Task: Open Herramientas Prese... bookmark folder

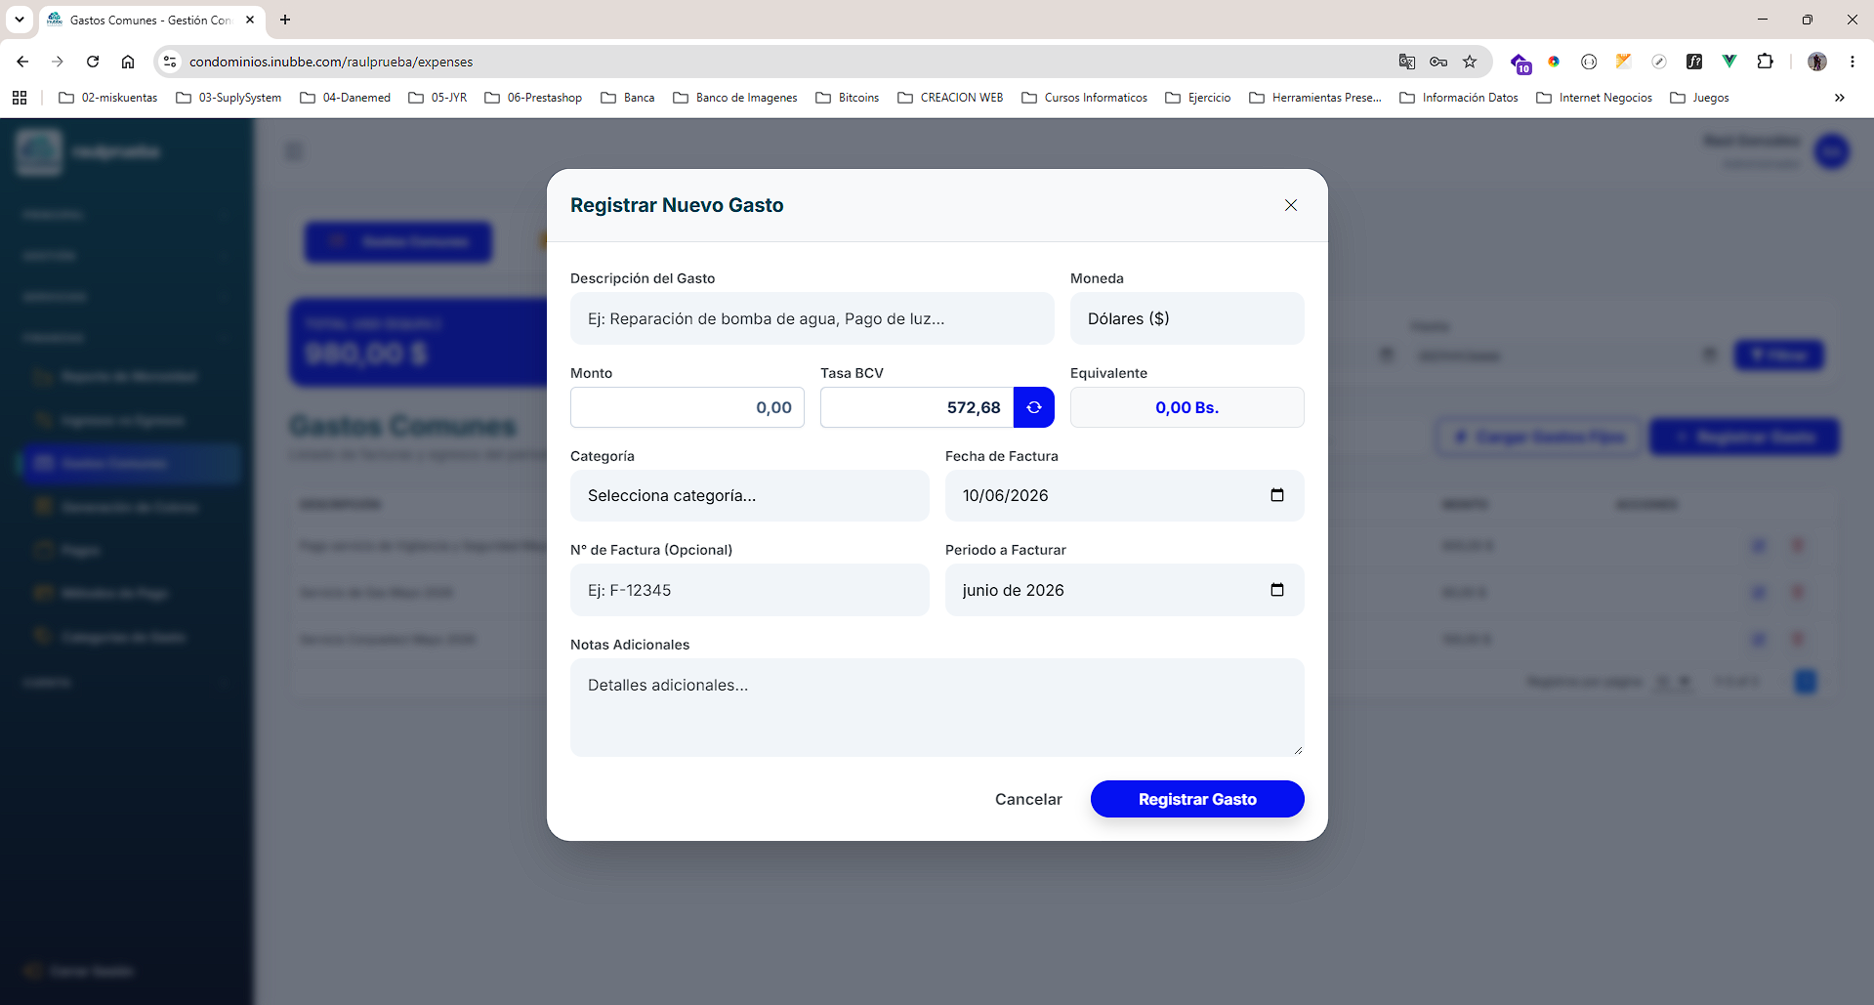Action: [1315, 98]
